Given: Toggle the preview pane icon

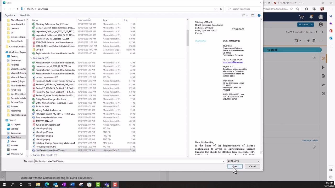Looking at the screenshot, I should point(253,15).
